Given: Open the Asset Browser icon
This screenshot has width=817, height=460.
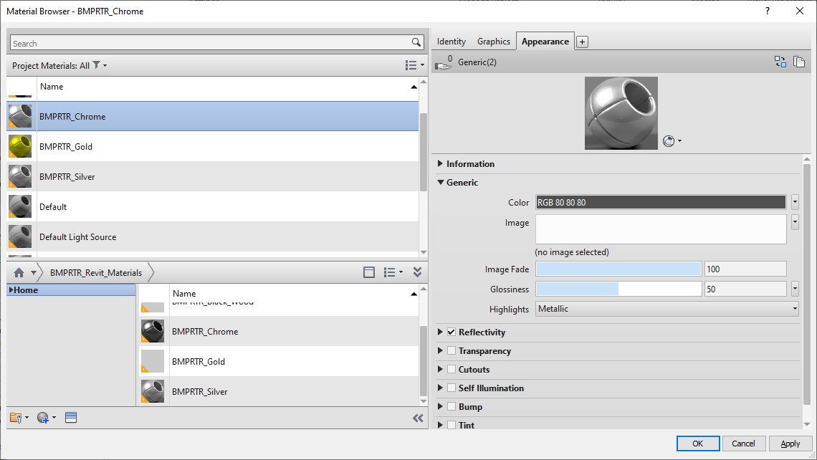Looking at the screenshot, I should tap(71, 417).
